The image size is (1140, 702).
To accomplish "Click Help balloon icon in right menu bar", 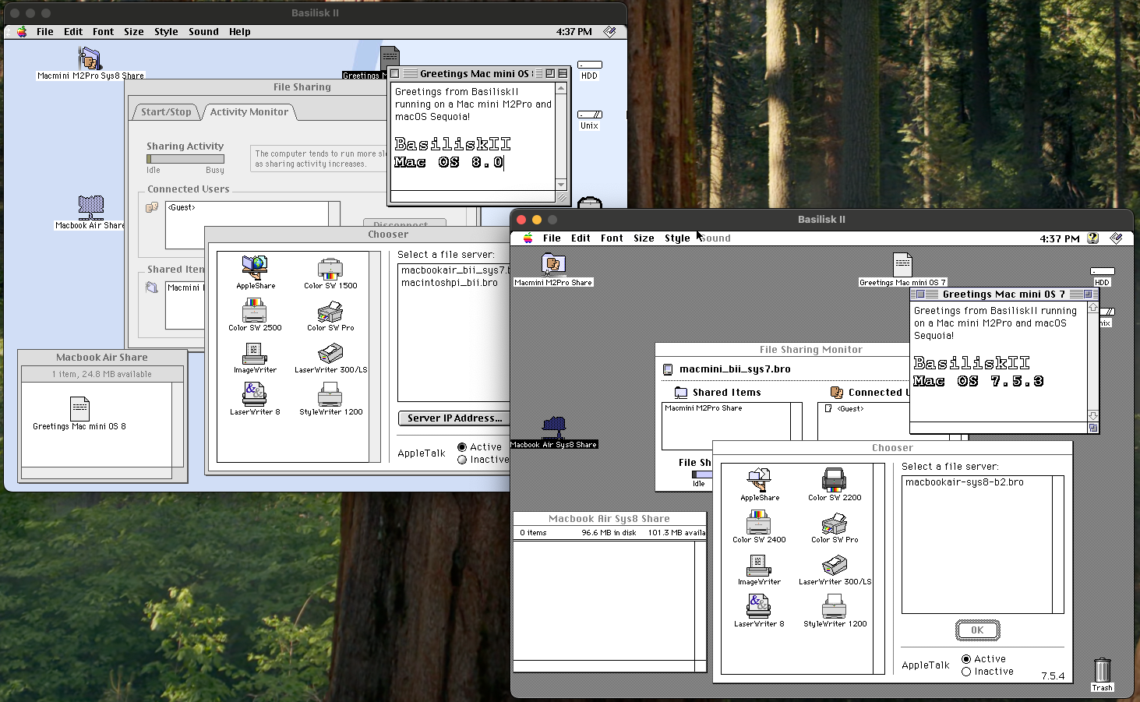I will pyautogui.click(x=1092, y=238).
